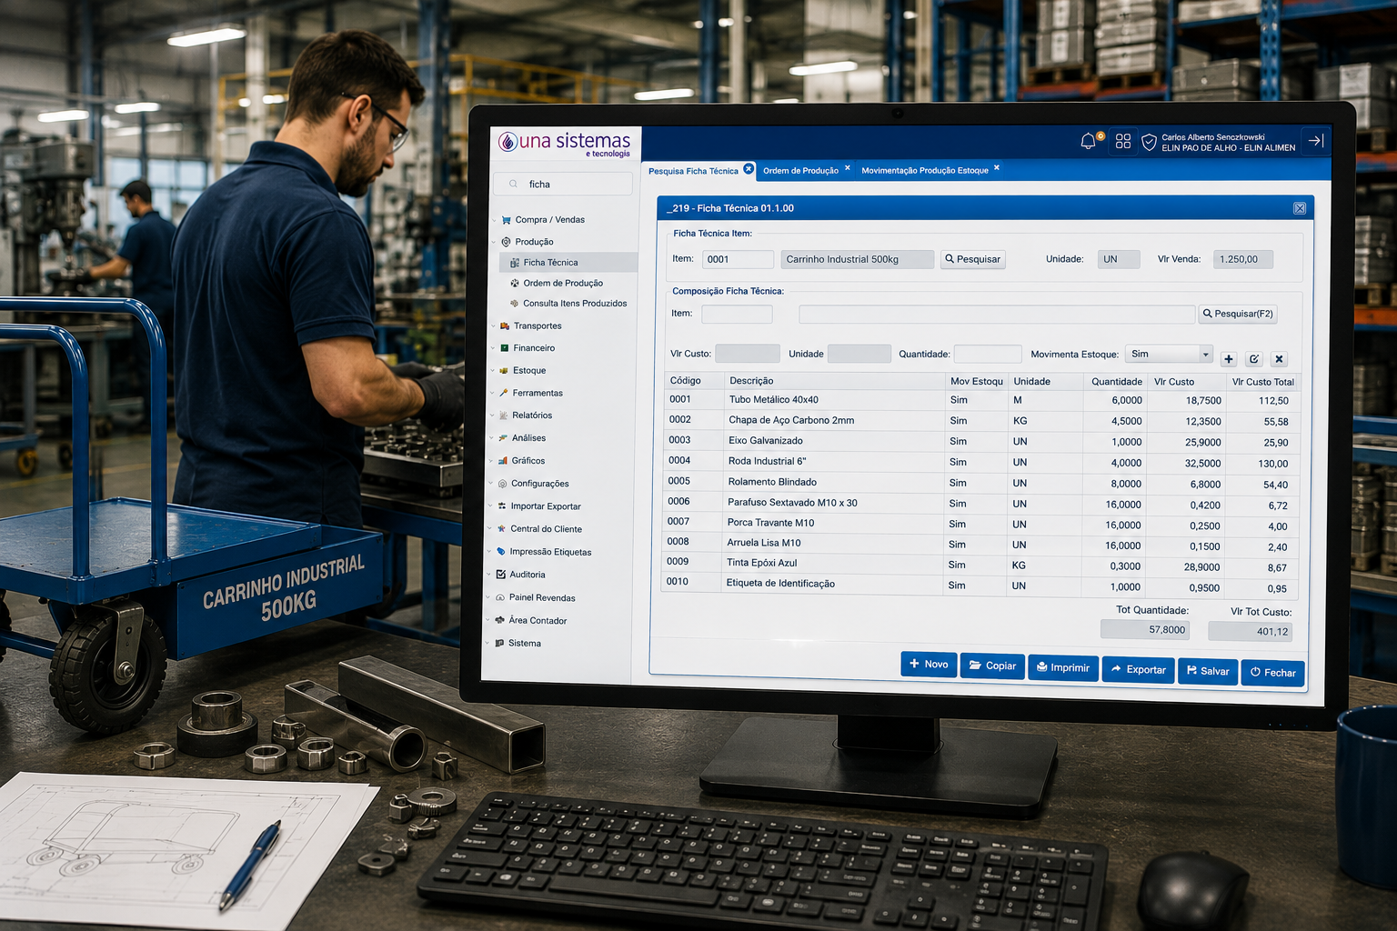Click the Impressão Etiquetas tag icon

point(501,552)
